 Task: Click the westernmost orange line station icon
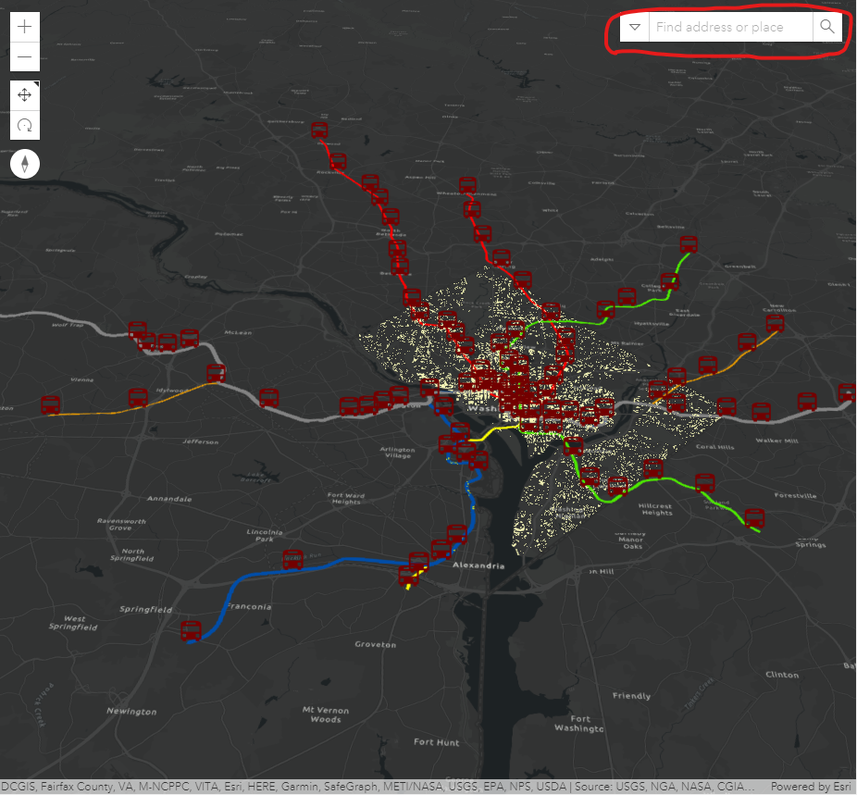click(x=51, y=404)
